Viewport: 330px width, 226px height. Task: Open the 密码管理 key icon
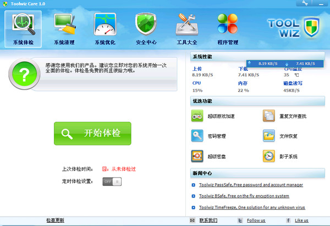click(x=197, y=136)
